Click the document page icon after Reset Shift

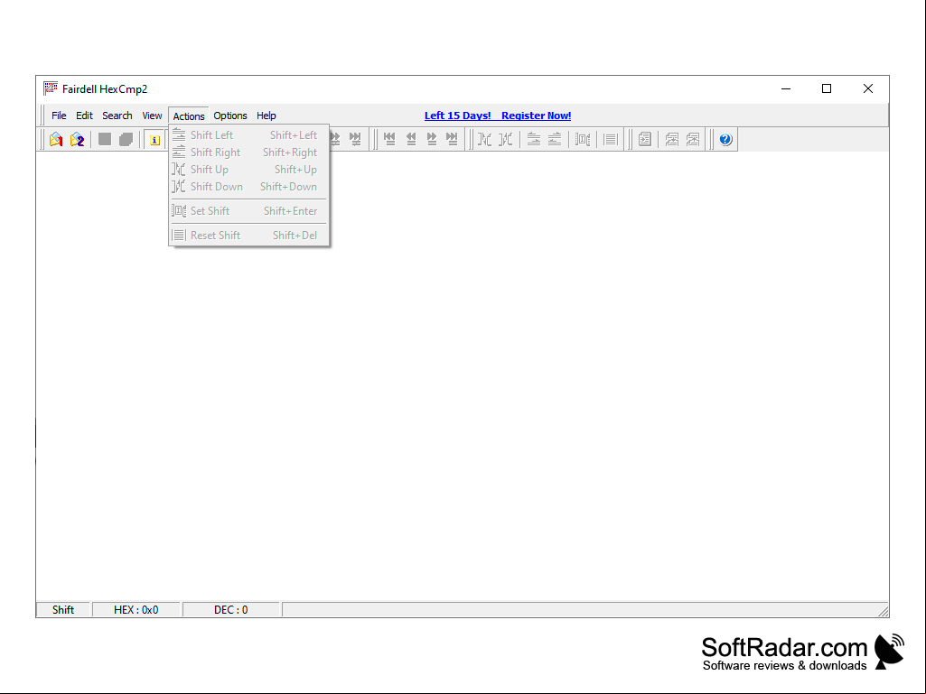tap(645, 139)
